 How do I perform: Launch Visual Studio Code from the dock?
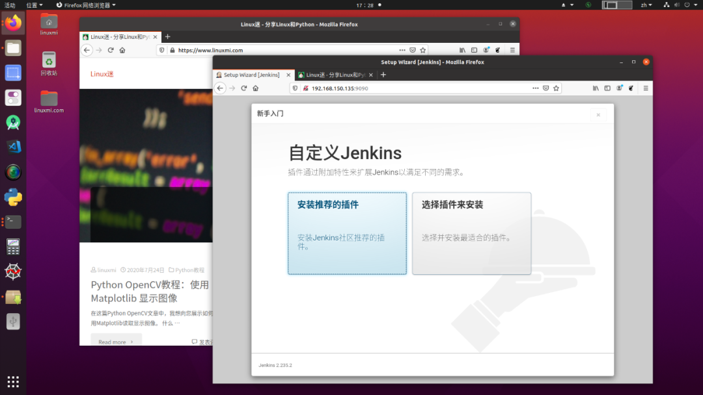(x=13, y=147)
